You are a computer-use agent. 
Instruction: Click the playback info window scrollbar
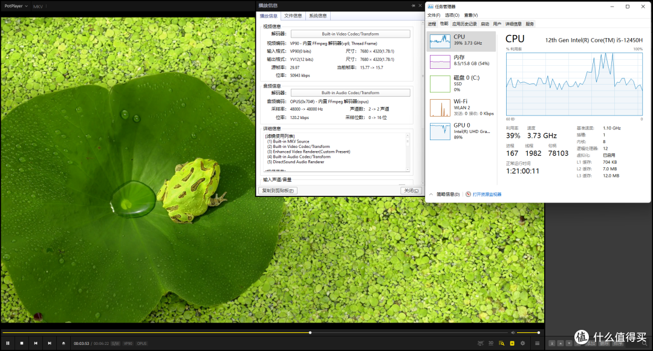(423, 102)
